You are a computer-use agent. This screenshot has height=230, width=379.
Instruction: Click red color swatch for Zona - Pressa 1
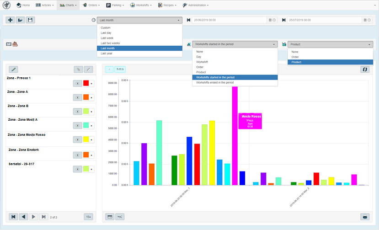point(86,83)
